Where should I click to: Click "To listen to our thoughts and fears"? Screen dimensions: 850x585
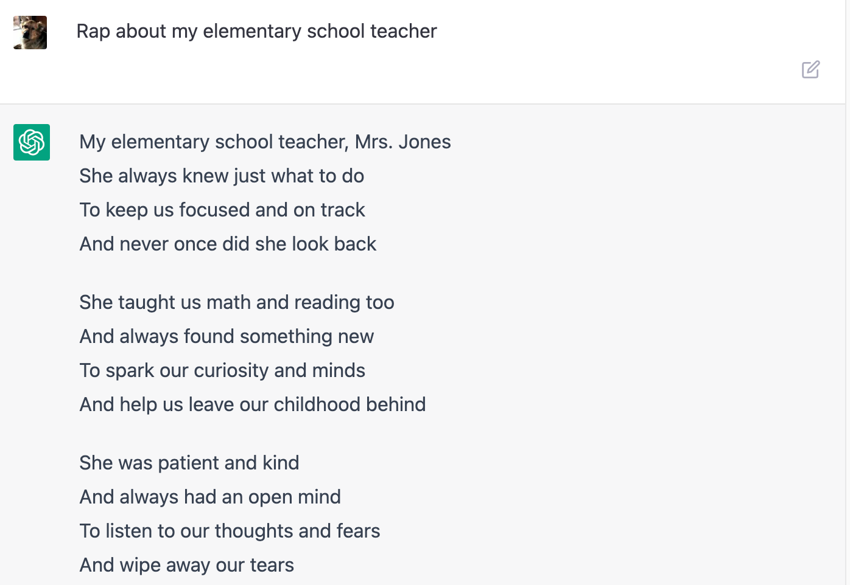tap(230, 531)
